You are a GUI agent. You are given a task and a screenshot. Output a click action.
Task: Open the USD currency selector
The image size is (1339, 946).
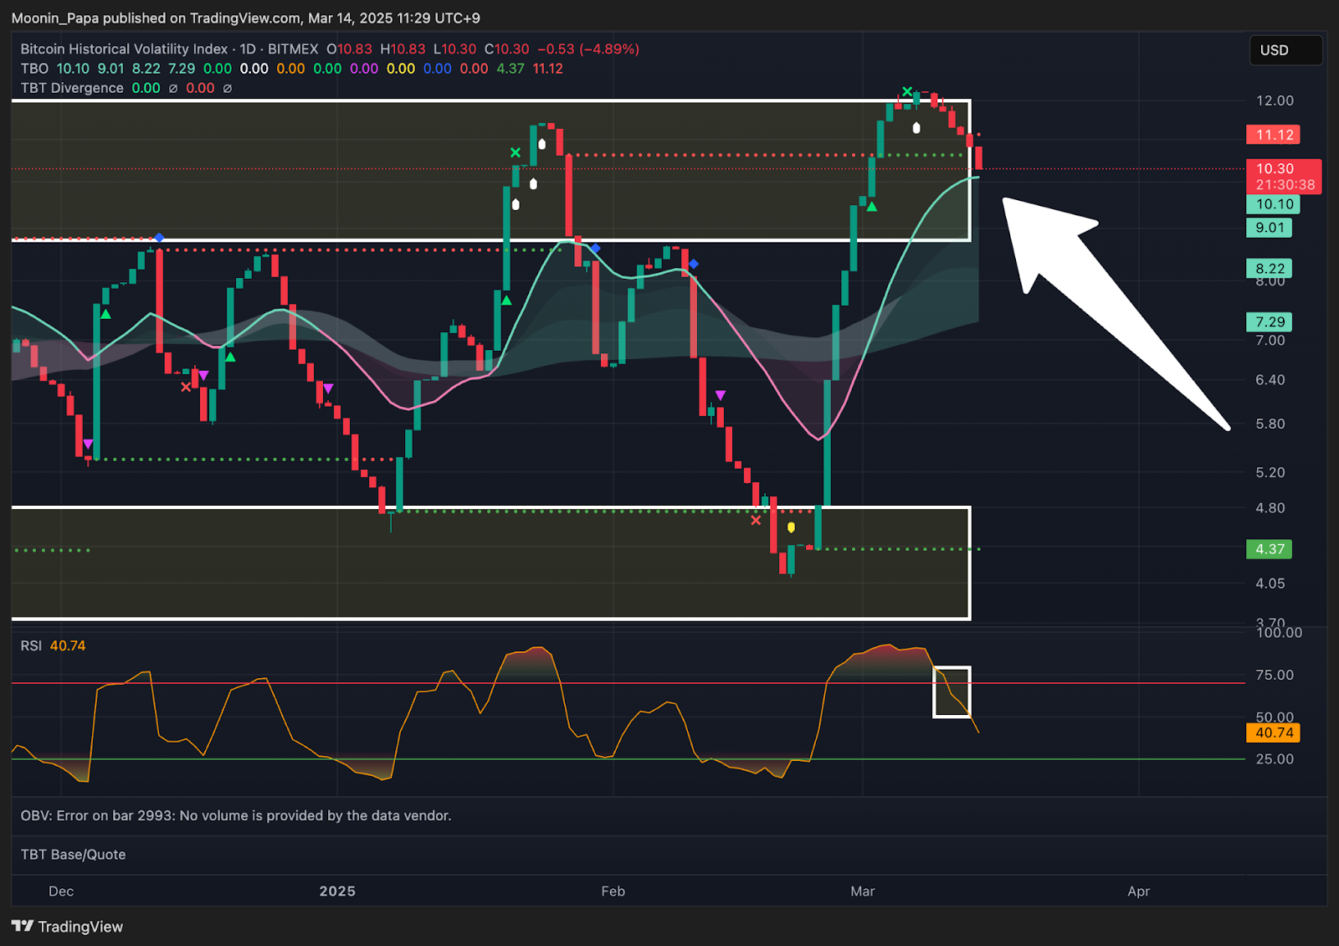tap(1285, 50)
